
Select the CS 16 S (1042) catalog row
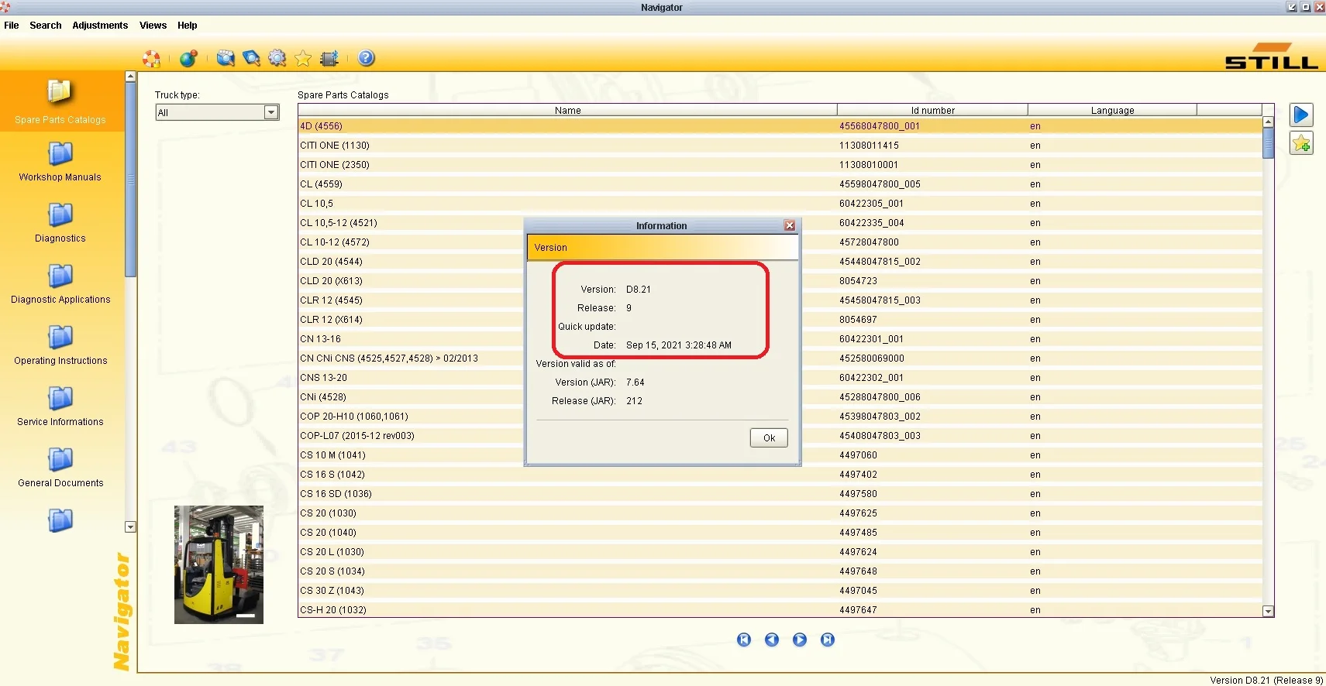[780, 475]
